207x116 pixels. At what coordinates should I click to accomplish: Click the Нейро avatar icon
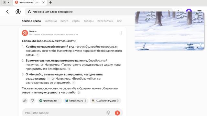(x=25, y=33)
